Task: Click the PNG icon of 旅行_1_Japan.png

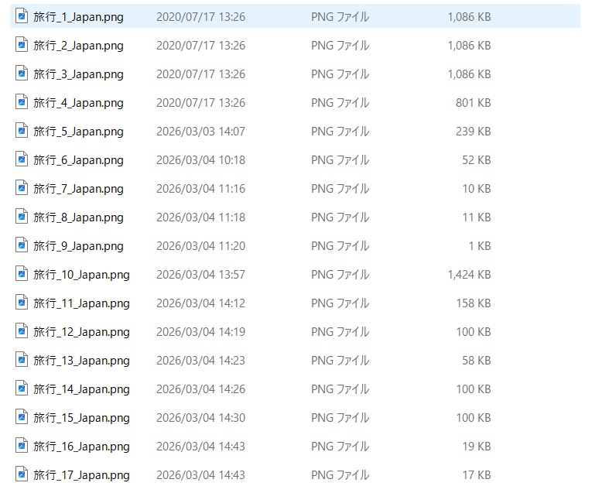Action: (22, 16)
